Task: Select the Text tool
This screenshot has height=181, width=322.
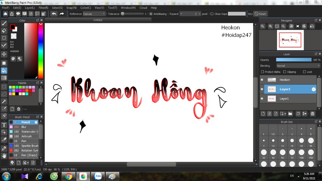Action: [x=4, y=125]
